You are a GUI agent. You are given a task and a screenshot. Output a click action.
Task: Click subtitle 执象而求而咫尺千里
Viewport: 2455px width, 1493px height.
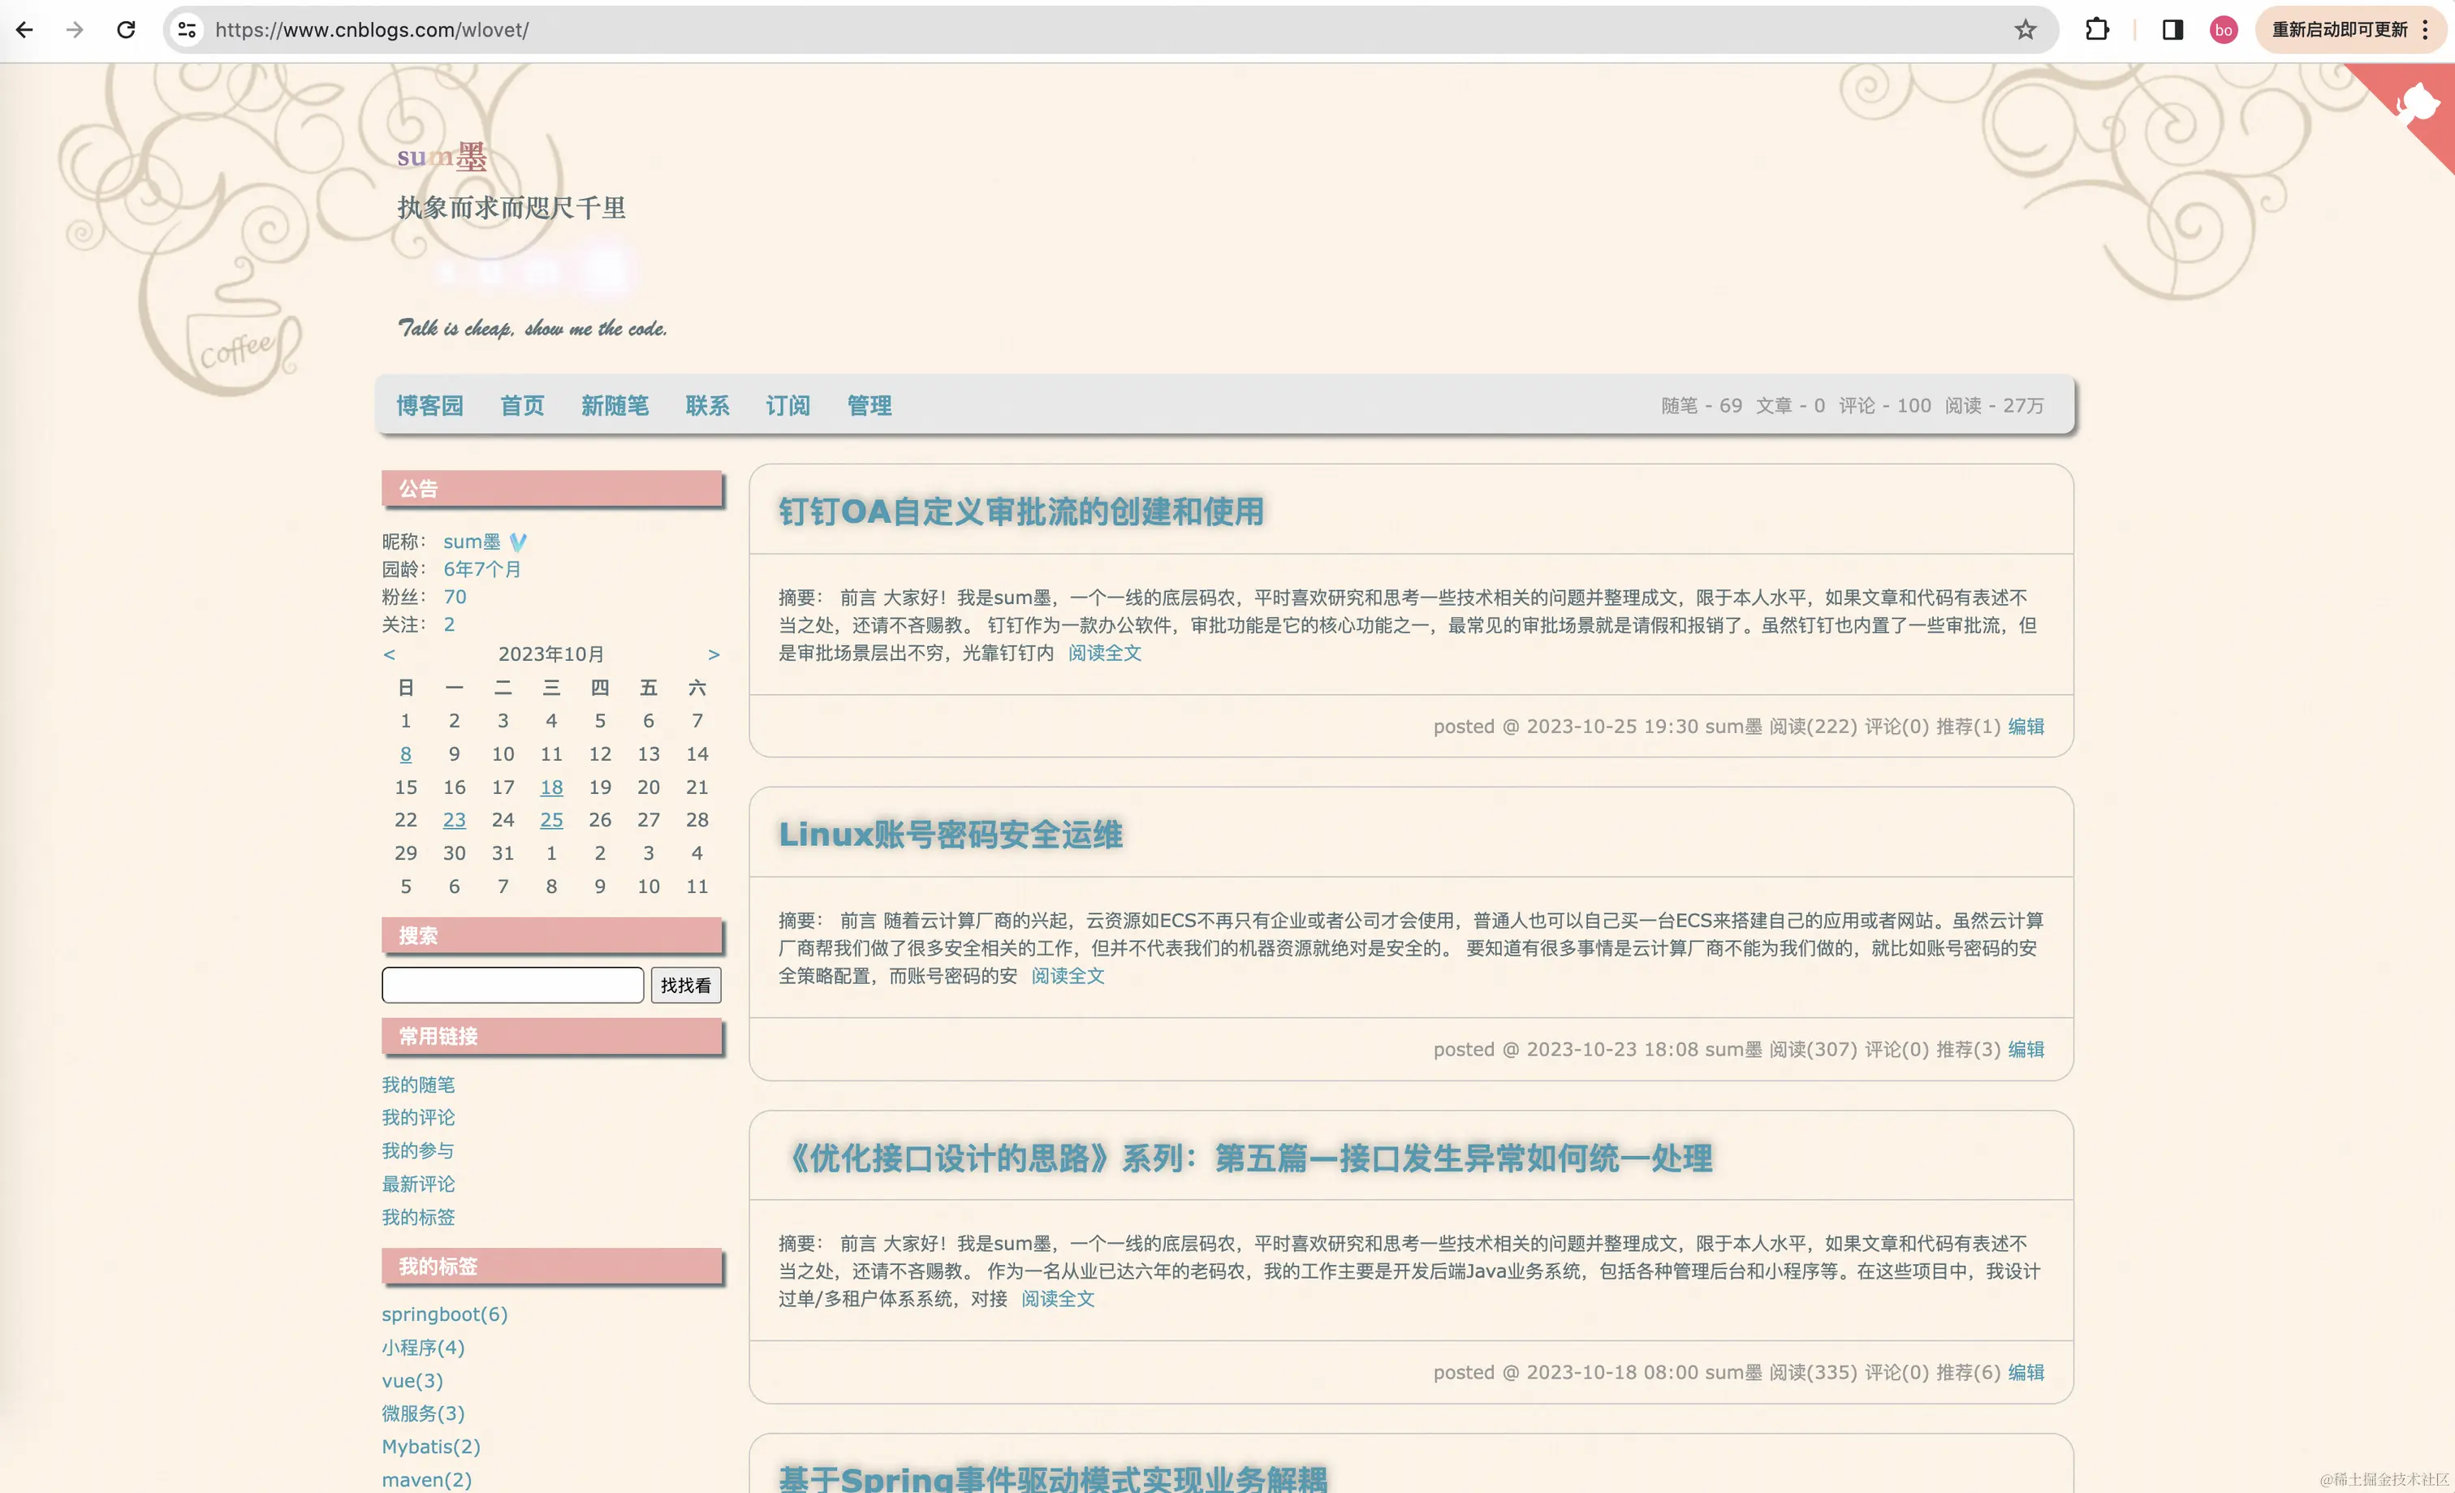click(x=511, y=207)
